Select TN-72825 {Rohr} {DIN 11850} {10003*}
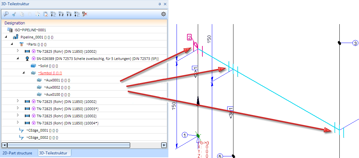 (68, 109)
